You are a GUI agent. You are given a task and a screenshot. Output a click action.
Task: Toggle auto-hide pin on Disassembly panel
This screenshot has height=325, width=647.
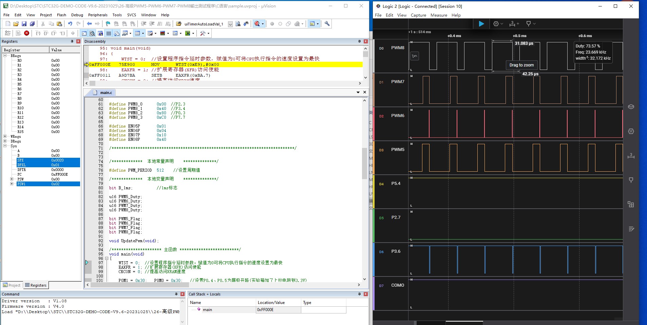point(359,41)
